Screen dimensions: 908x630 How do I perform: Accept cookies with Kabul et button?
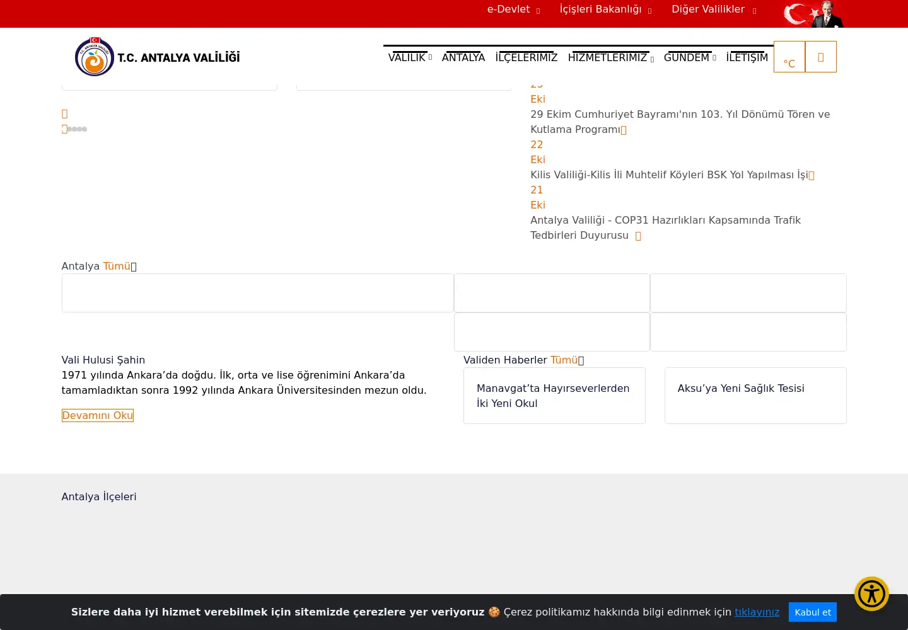coord(813,612)
